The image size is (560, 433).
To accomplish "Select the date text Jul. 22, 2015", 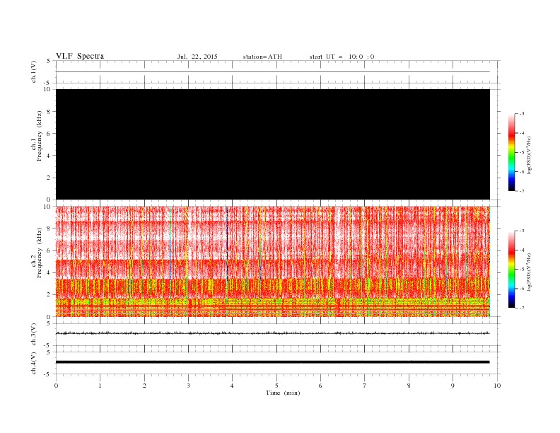I will 197,57.
